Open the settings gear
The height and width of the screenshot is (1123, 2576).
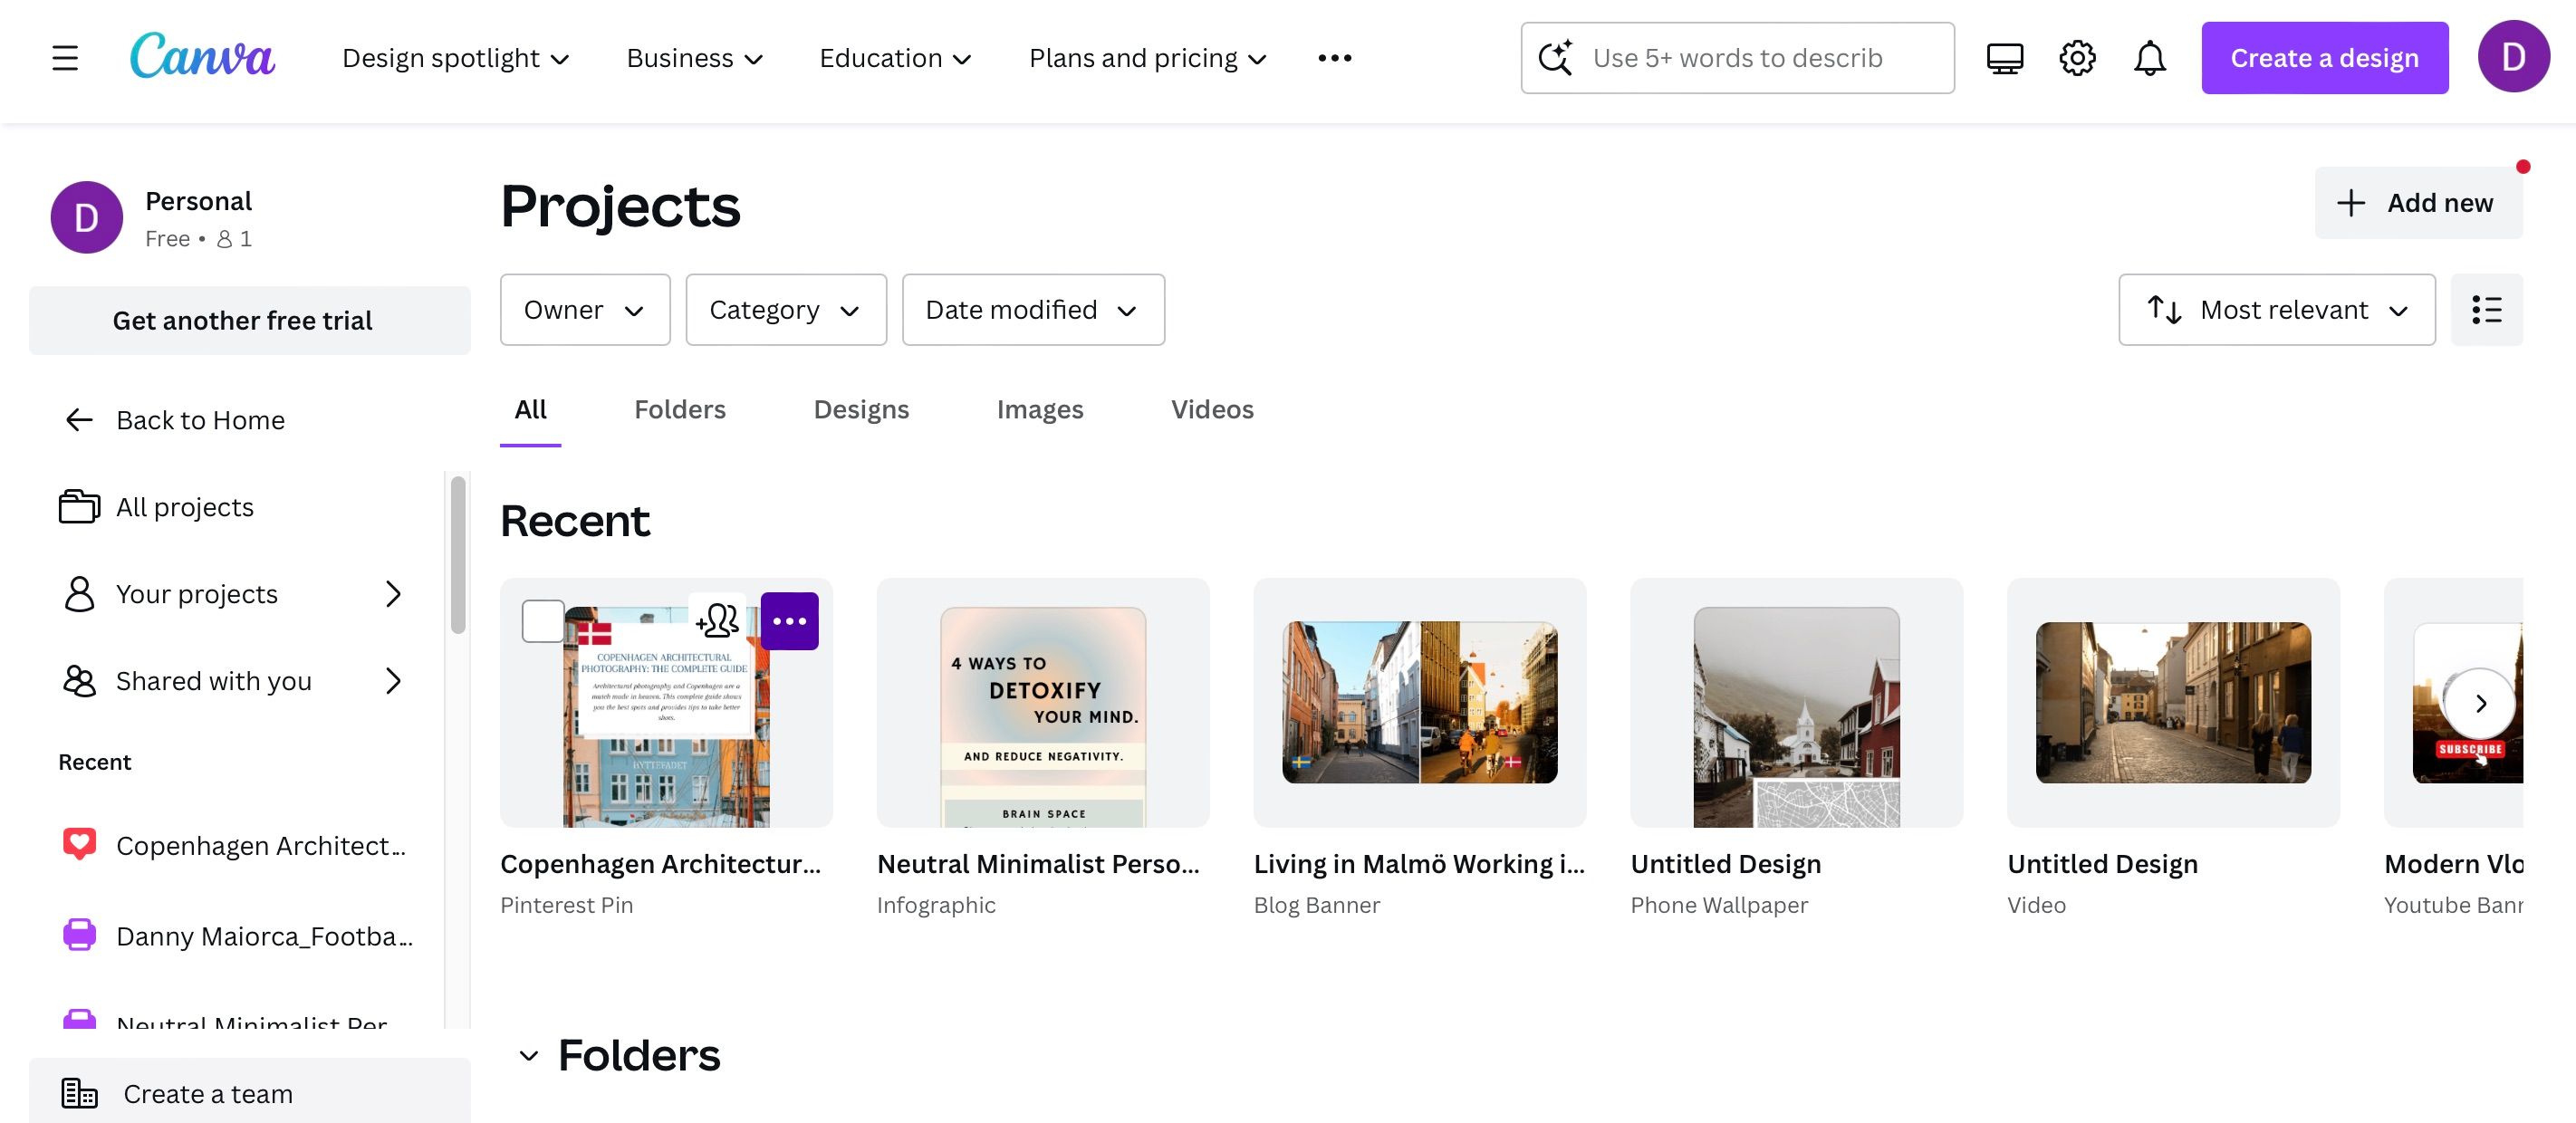[x=2077, y=57]
